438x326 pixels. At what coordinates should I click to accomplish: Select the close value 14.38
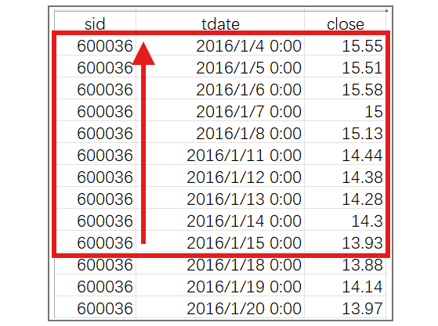[346, 176]
